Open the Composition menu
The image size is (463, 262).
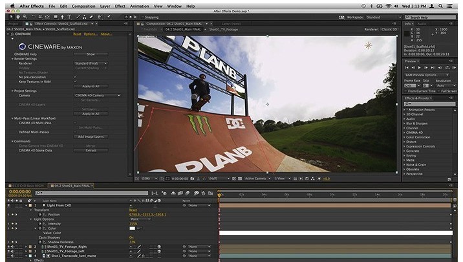pos(83,6)
